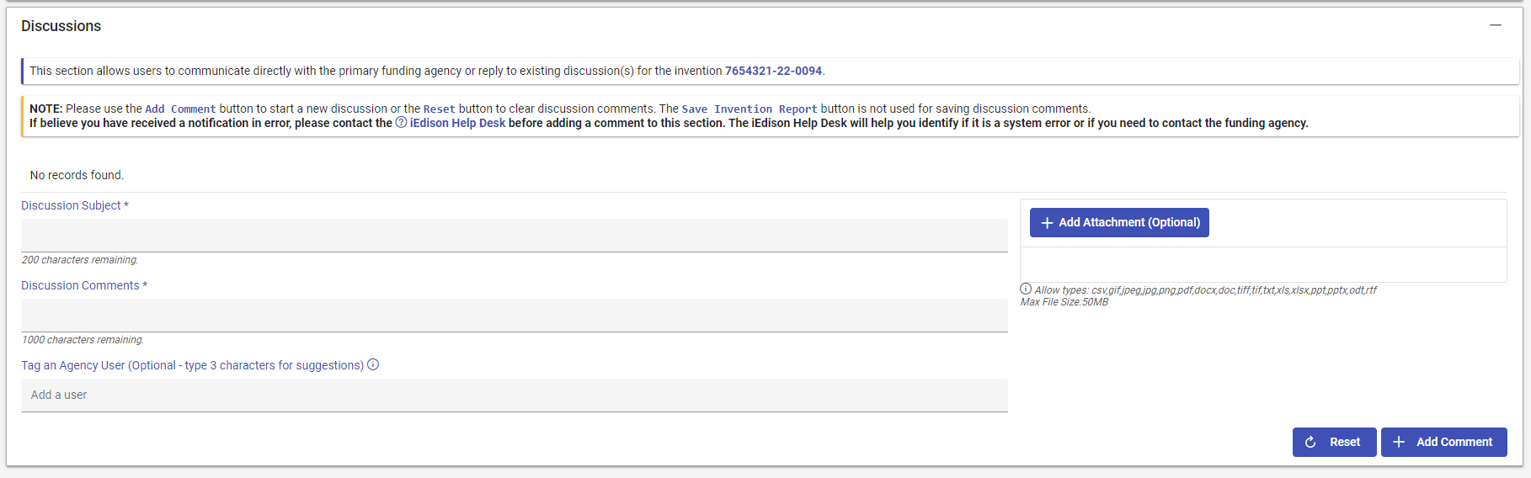Click the plus icon on Add Attachment
1531x478 pixels.
[1047, 223]
